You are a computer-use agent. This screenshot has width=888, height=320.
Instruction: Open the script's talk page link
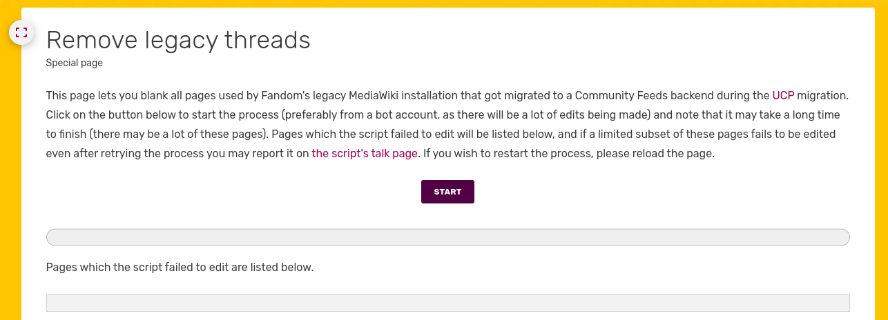click(365, 153)
